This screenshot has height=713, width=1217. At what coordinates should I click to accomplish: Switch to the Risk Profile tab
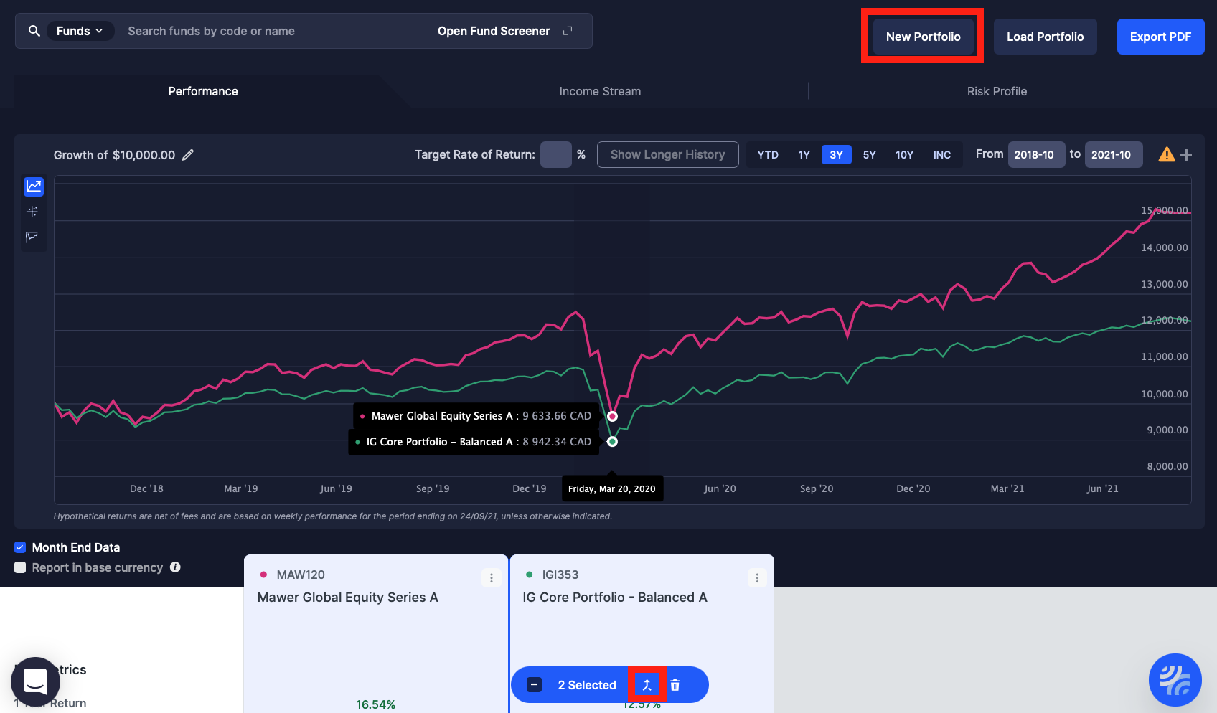click(x=997, y=91)
